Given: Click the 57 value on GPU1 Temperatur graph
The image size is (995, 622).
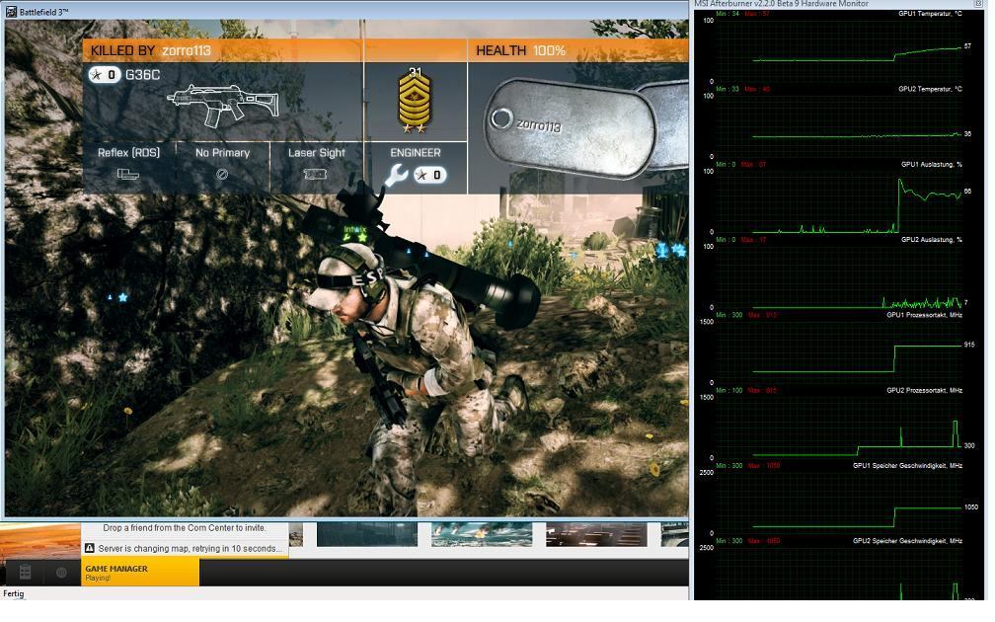Looking at the screenshot, I should (967, 46).
